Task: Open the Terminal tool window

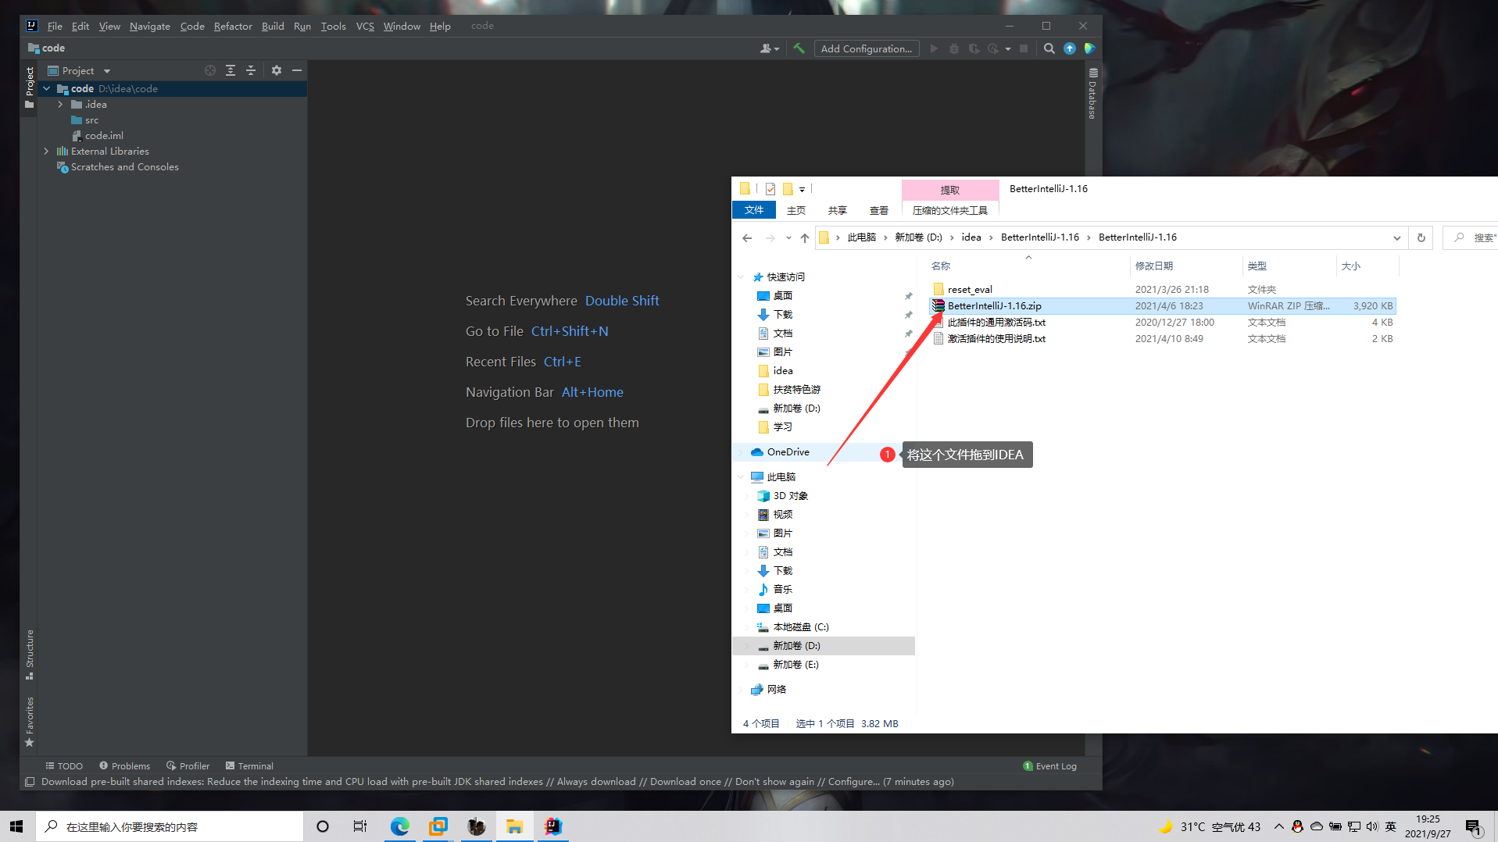Action: tap(249, 766)
